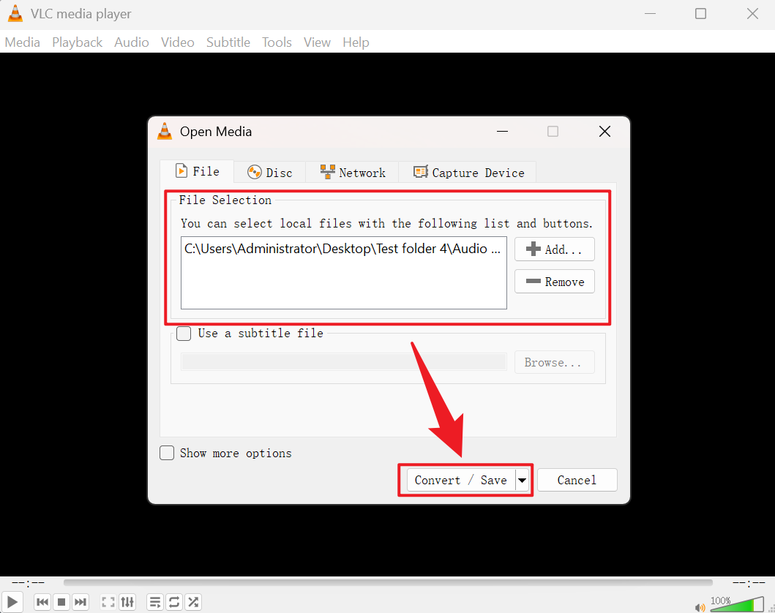Select the file path entry in the list
Screen dimensions: 775x613
tap(342, 249)
